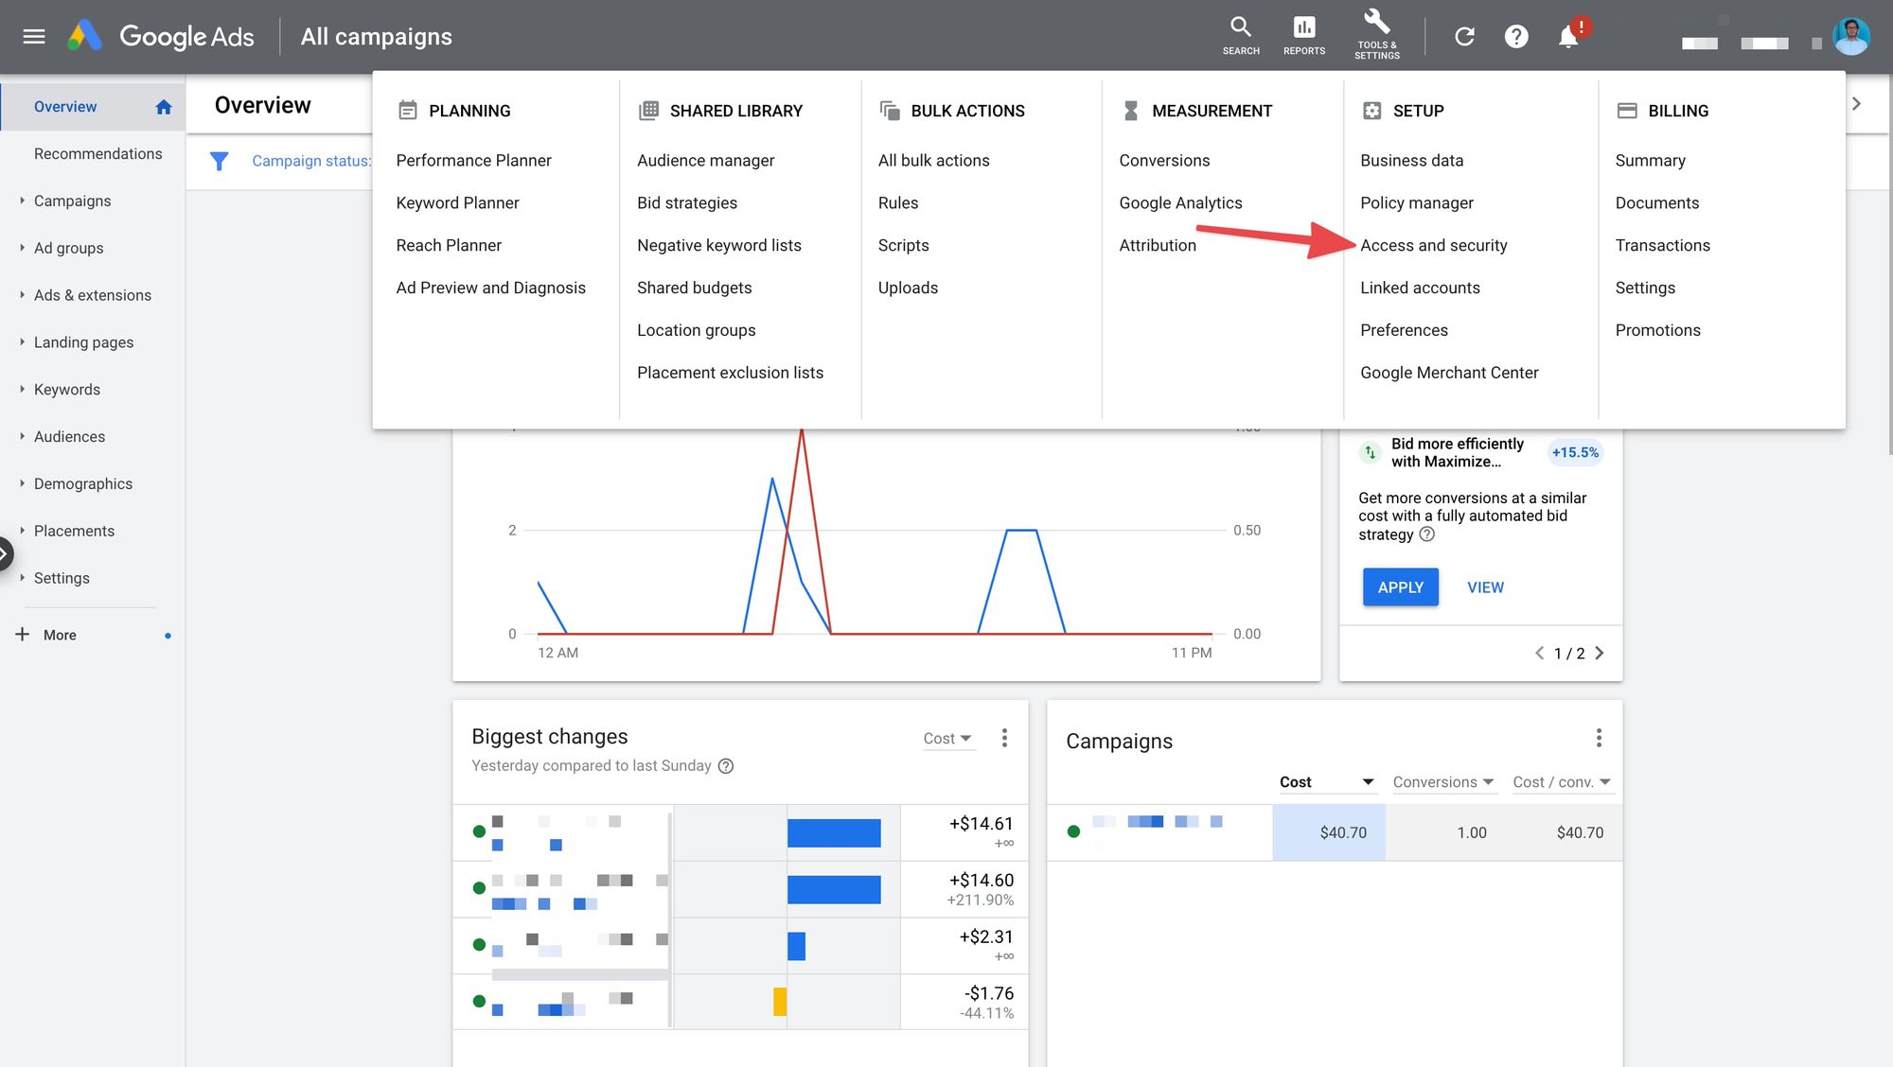Click the $40.70 cost cell
Viewport: 1893px width, 1067px height.
[1329, 832]
